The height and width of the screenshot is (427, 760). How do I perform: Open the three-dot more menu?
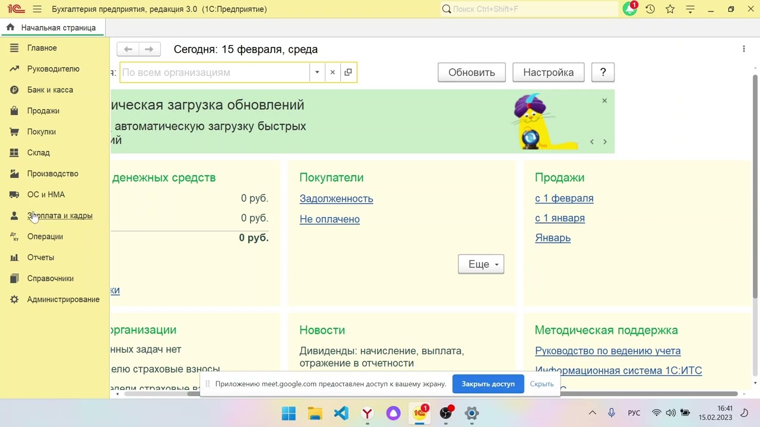[743, 49]
